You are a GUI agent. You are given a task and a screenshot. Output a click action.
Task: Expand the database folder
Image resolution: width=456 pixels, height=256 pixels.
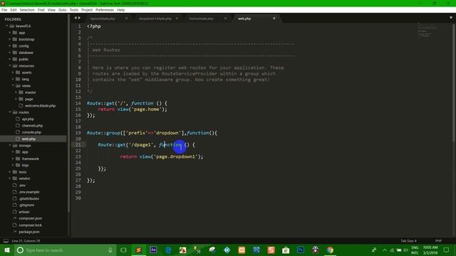pos(10,53)
